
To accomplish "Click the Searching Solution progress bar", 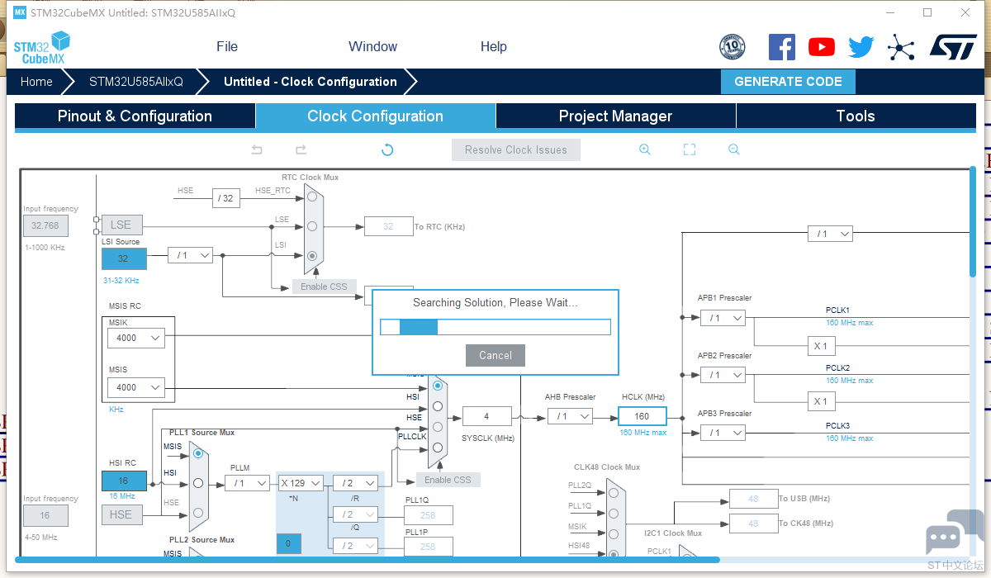I will [x=495, y=327].
